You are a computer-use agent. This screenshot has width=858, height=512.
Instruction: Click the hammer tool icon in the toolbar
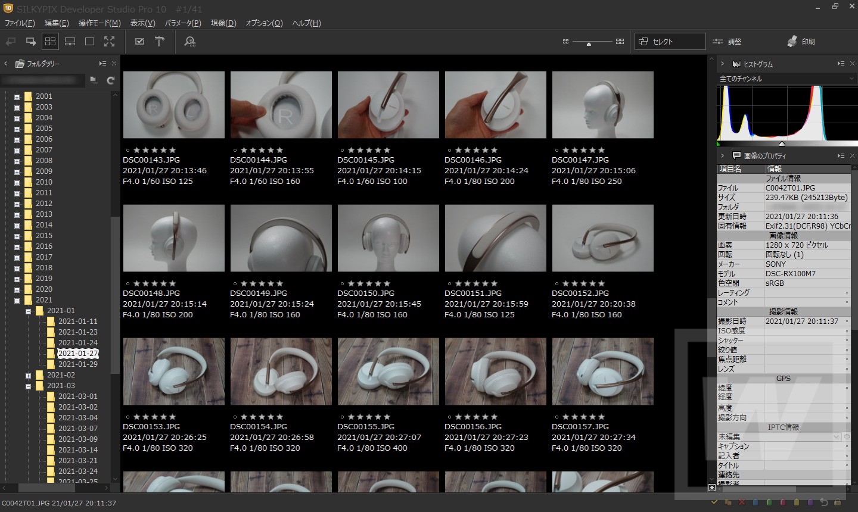pyautogui.click(x=159, y=42)
